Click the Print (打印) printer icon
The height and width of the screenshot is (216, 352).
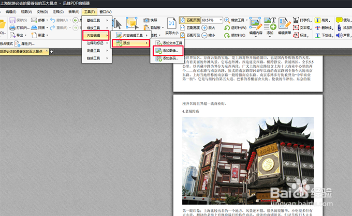click(x=12, y=28)
